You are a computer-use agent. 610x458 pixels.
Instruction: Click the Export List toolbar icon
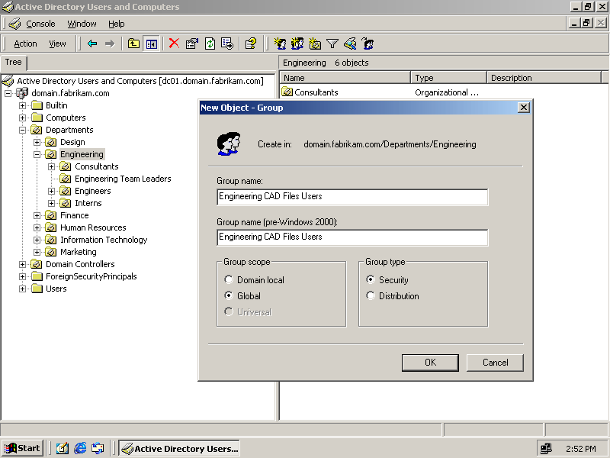point(227,44)
